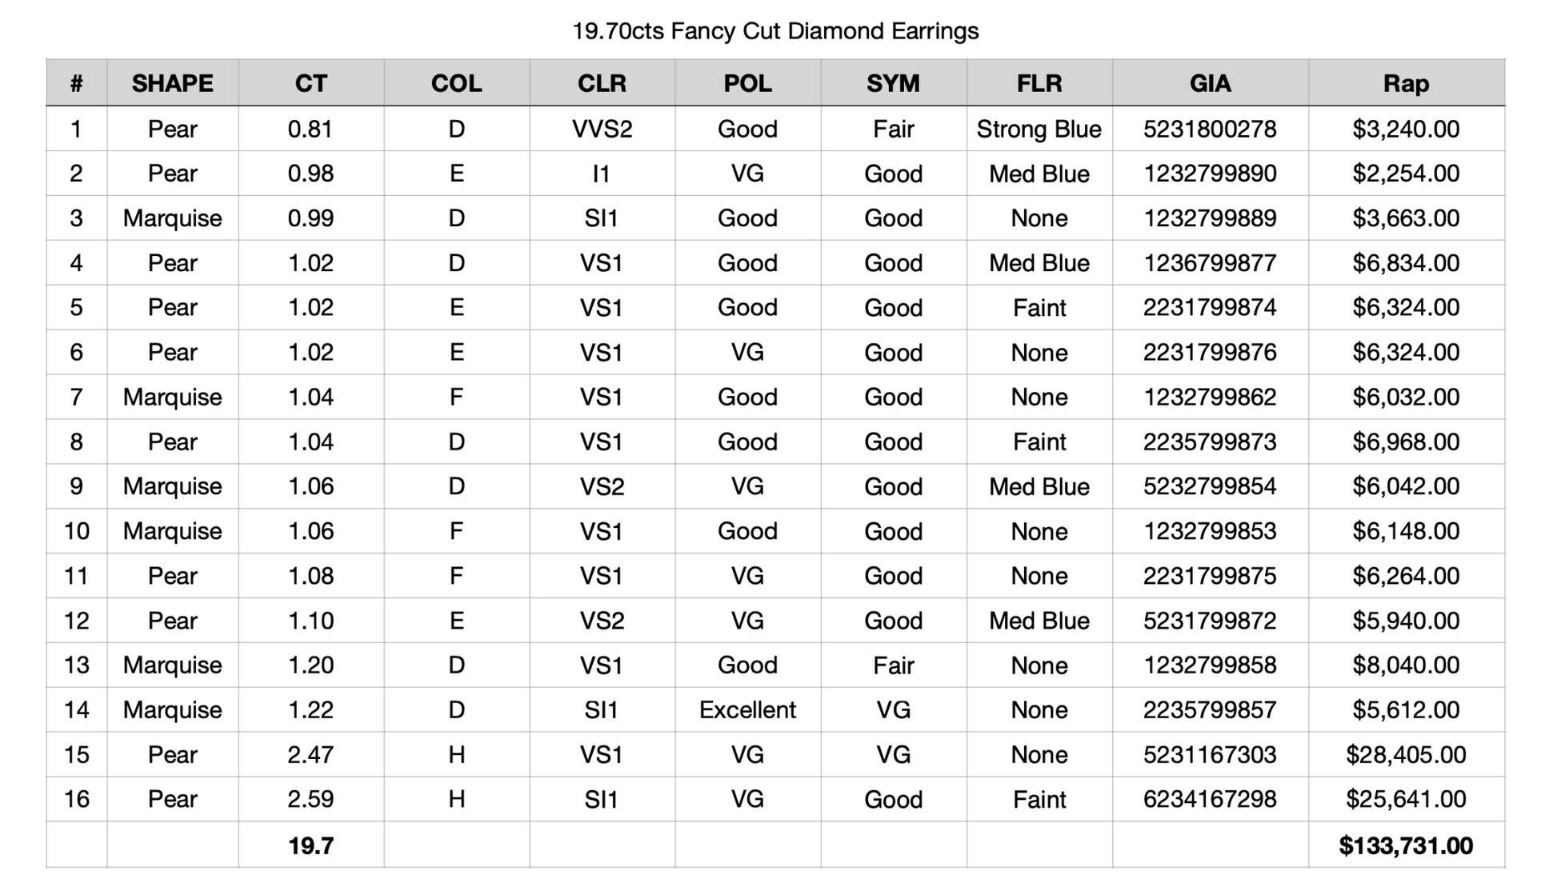Image resolution: width=1557 pixels, height=895 pixels.
Task: Click the SYM column header
Action: coord(893,83)
